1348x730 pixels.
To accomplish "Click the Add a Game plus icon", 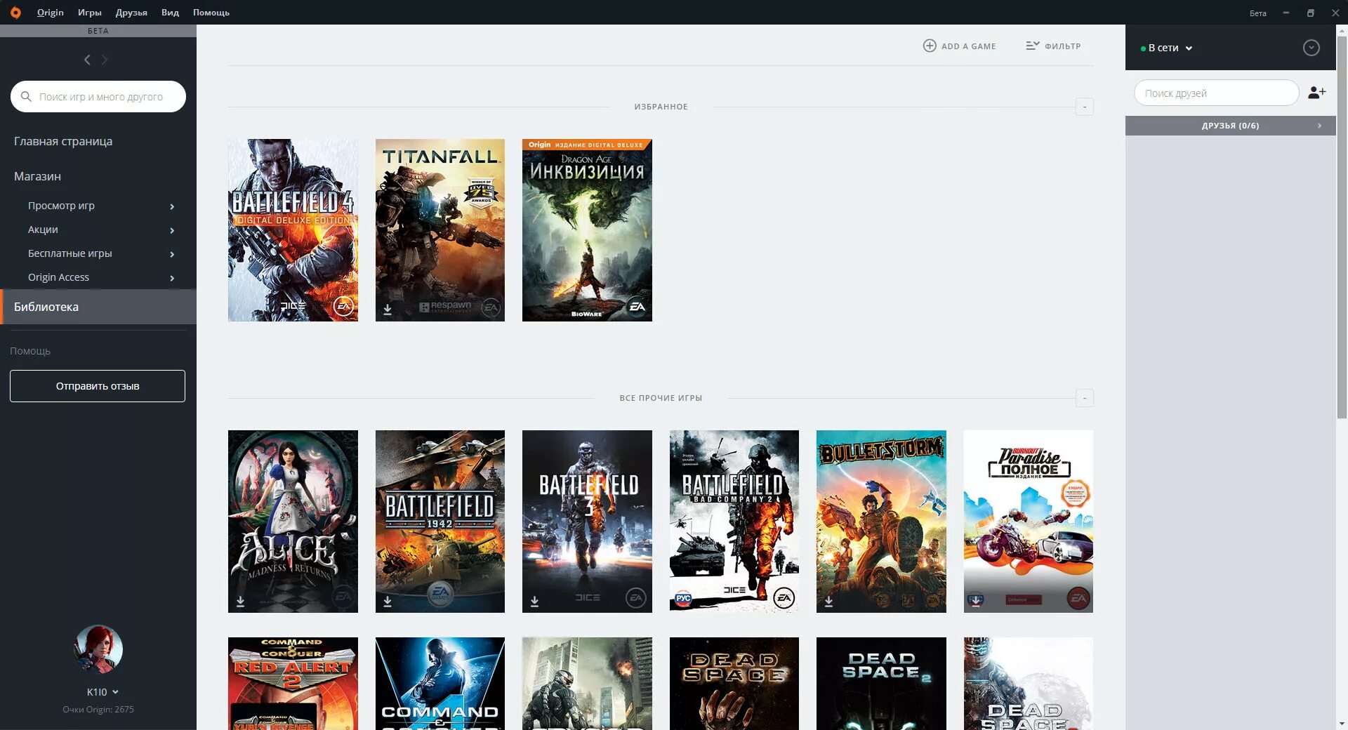I will [x=930, y=46].
